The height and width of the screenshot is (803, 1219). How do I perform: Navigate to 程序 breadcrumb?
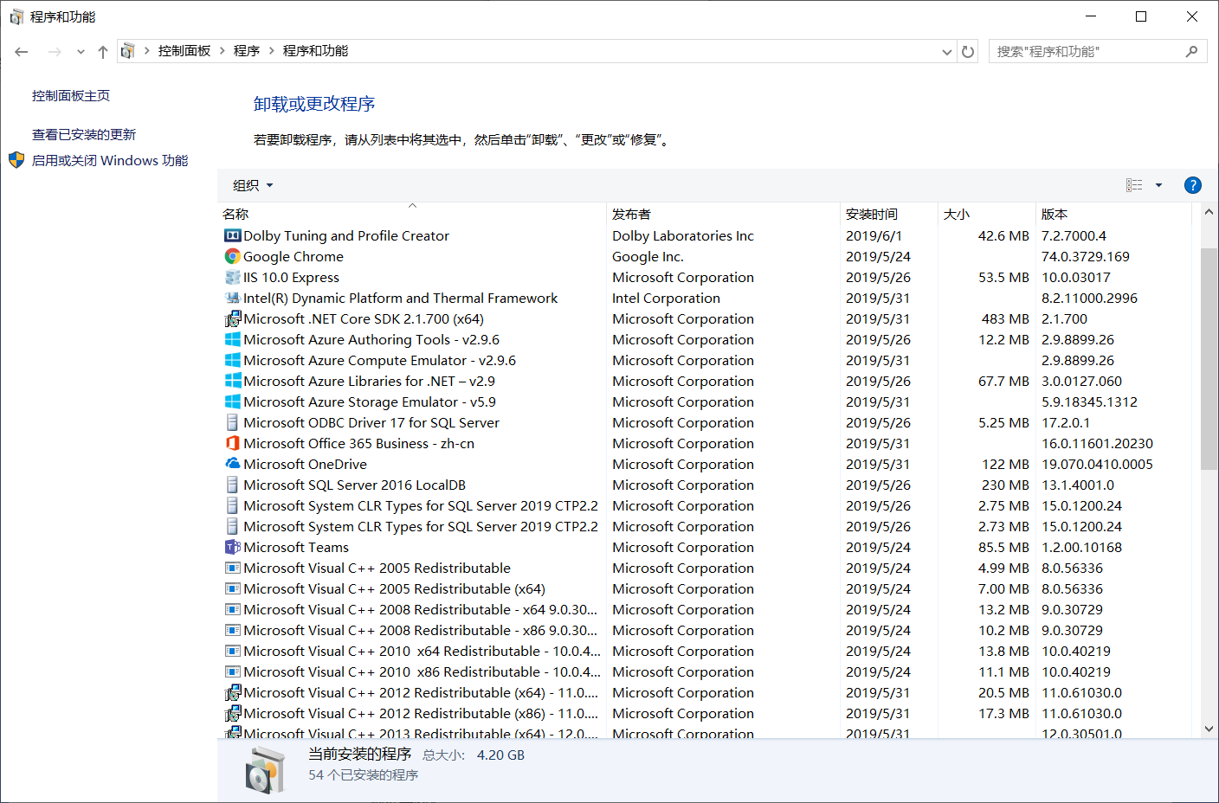tap(247, 51)
